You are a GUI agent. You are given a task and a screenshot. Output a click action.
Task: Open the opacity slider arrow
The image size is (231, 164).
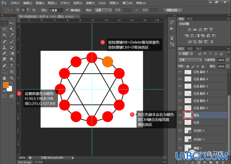coord(228,60)
